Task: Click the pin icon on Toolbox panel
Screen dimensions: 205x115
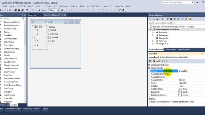Action: coord(22,15)
